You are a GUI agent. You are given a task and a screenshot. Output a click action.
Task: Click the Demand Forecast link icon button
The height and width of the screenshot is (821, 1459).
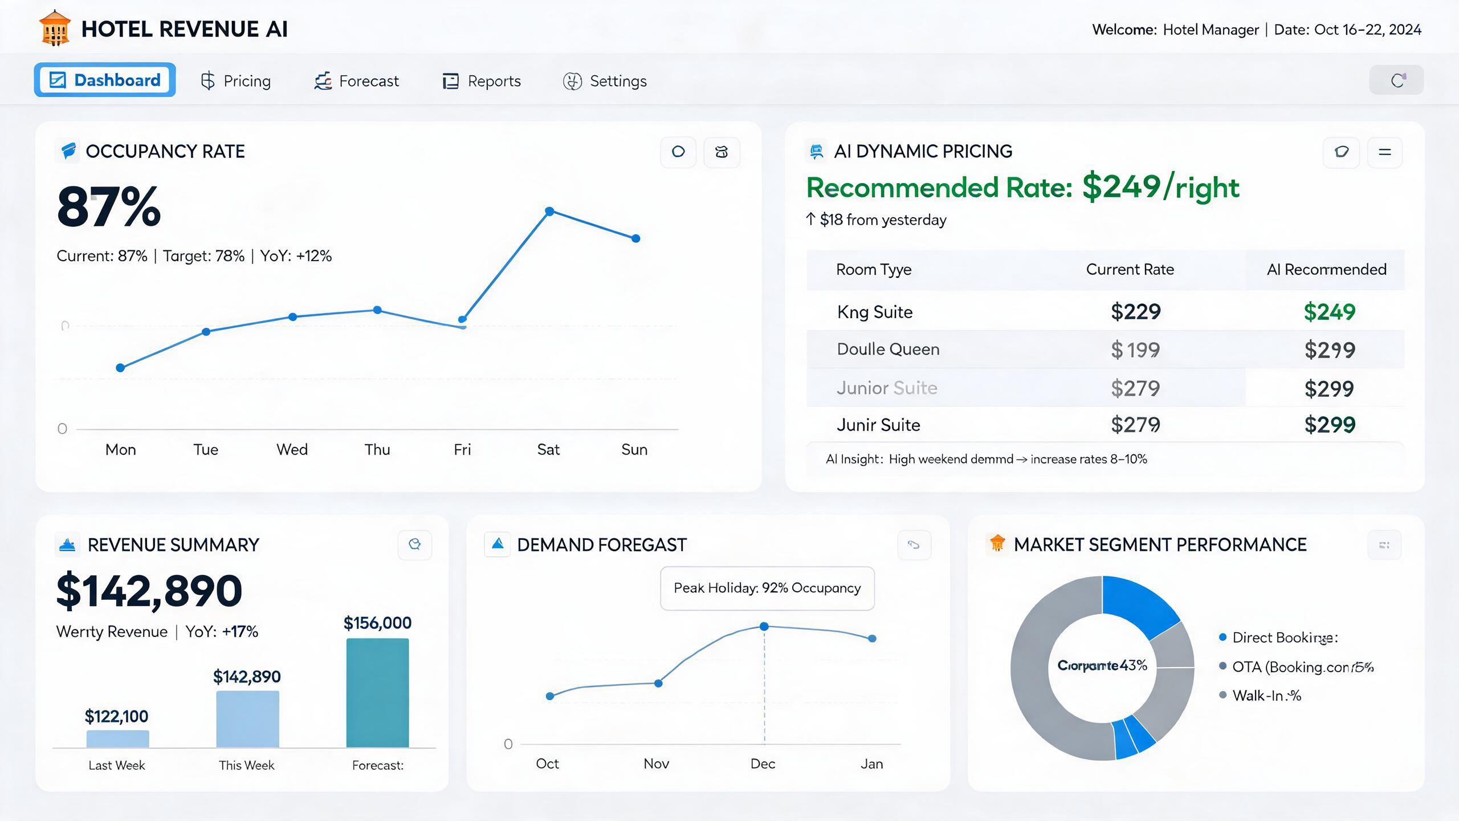point(914,544)
